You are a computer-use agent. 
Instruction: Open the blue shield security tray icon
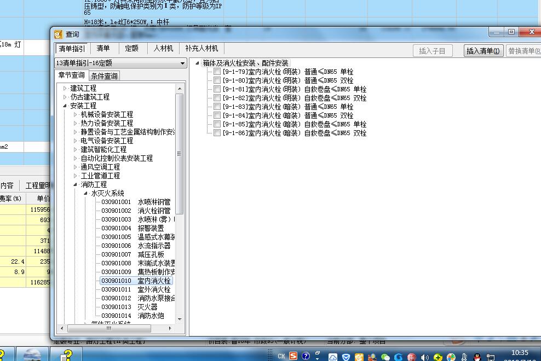tap(346, 357)
